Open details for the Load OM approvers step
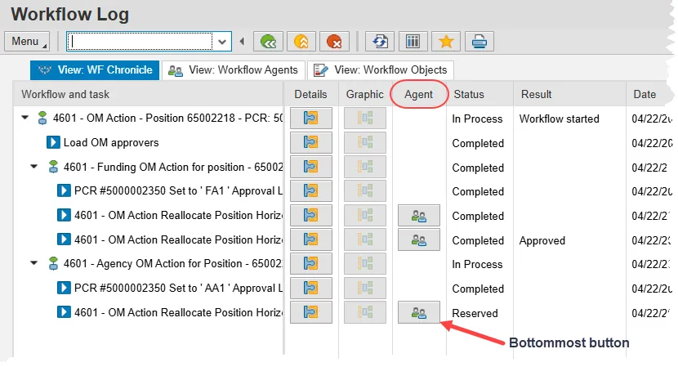678x367 pixels. [311, 142]
